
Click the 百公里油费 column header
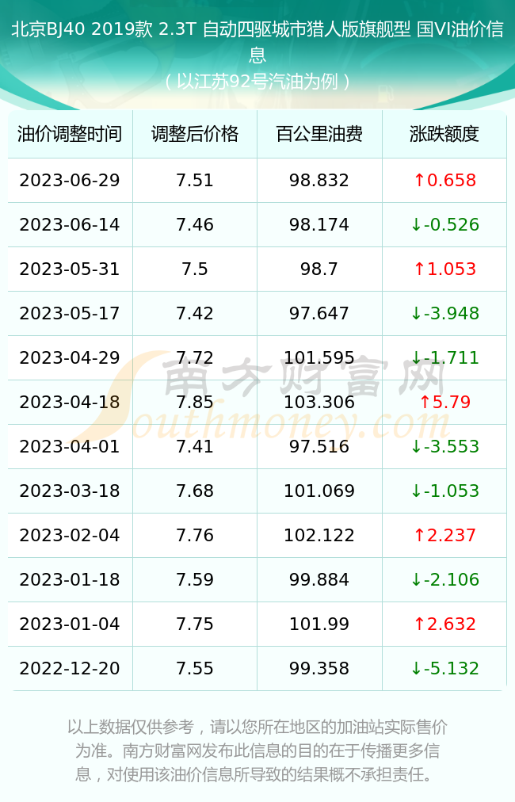[x=319, y=134]
